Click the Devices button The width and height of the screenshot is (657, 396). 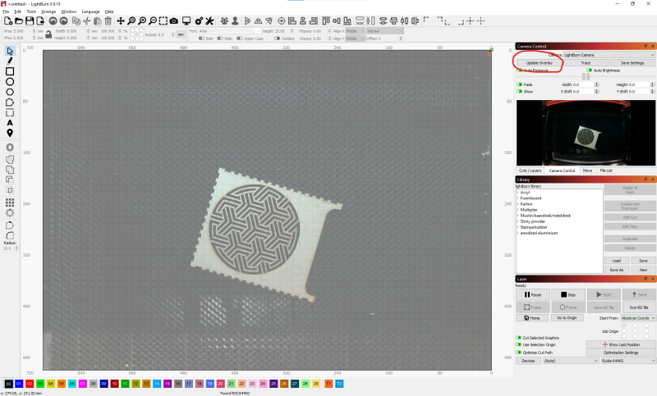coord(528,361)
